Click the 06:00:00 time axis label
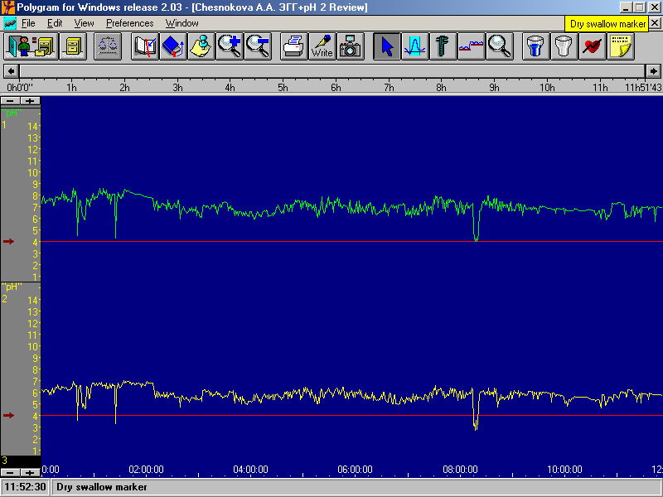The height and width of the screenshot is (497, 663). pyautogui.click(x=356, y=470)
